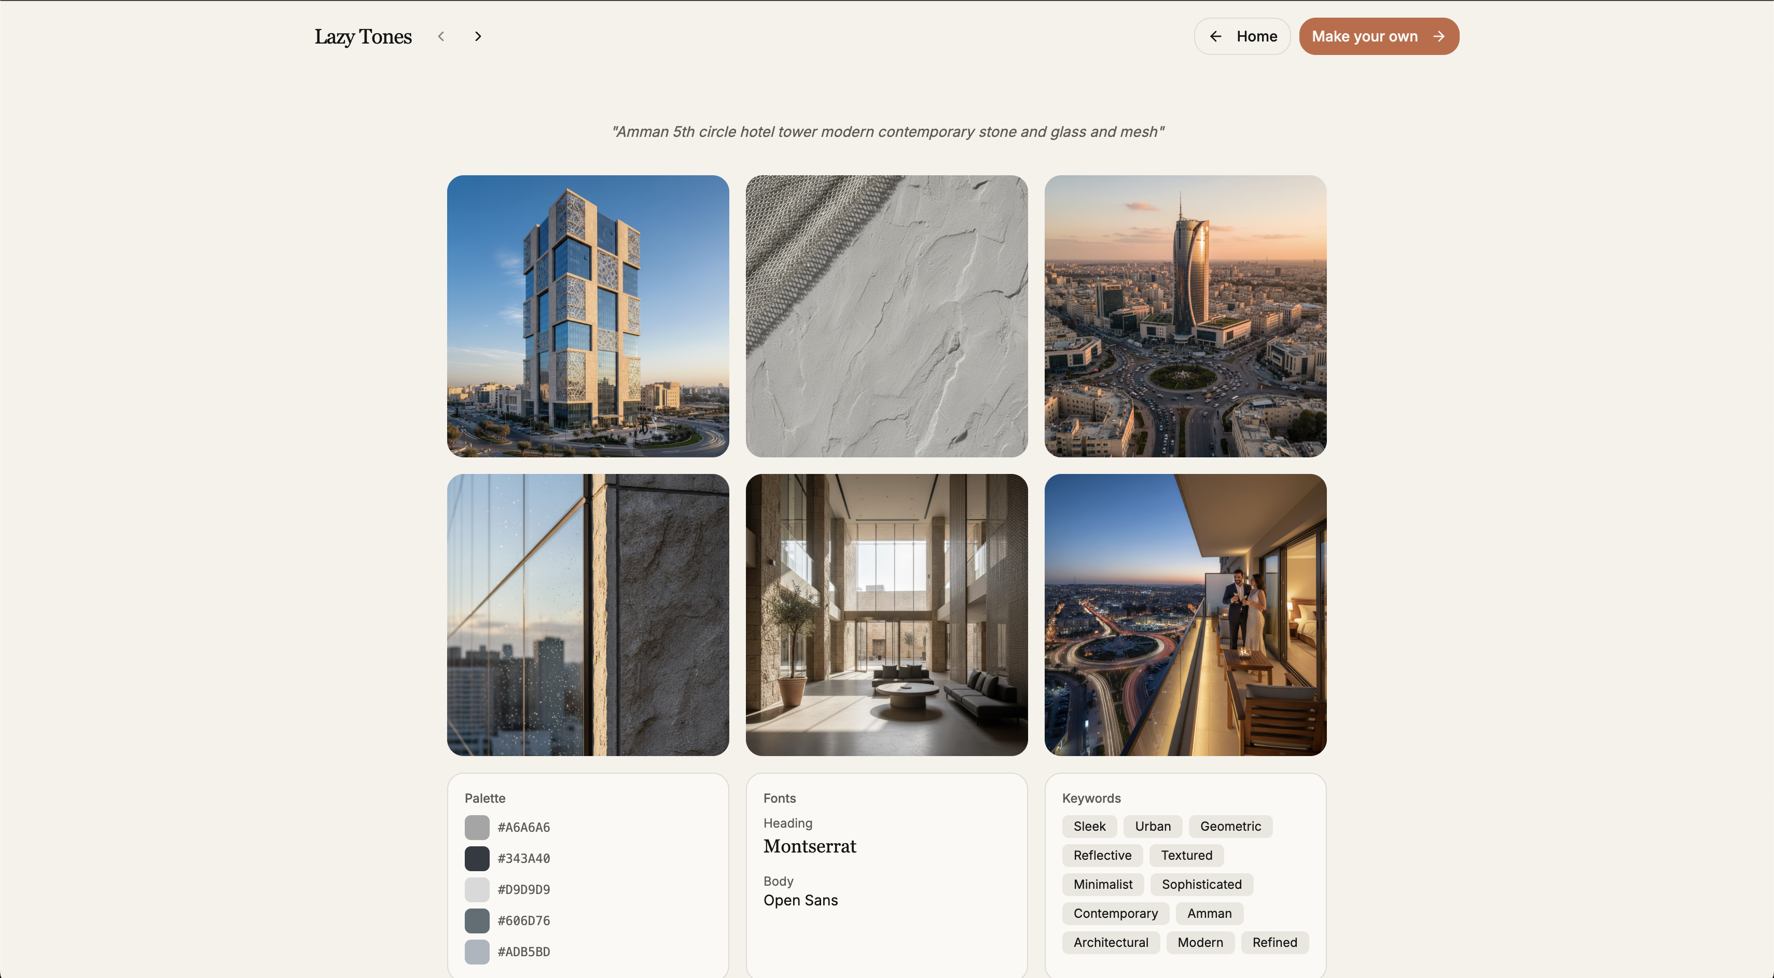
Task: Open the balcony couple photo at bottom right
Action: click(x=1185, y=614)
